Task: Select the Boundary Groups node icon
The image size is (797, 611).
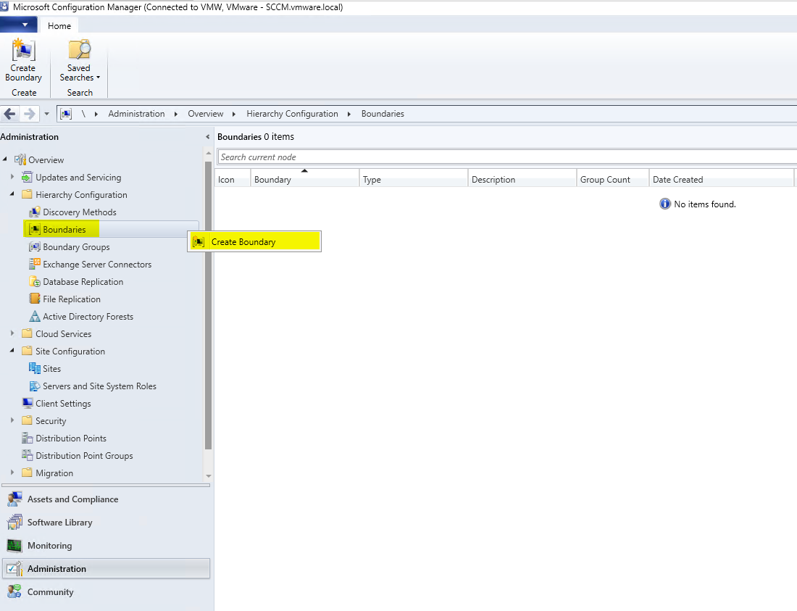Action: [x=34, y=247]
